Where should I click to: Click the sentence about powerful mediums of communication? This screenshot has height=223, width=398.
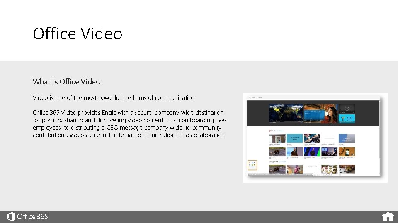point(114,98)
